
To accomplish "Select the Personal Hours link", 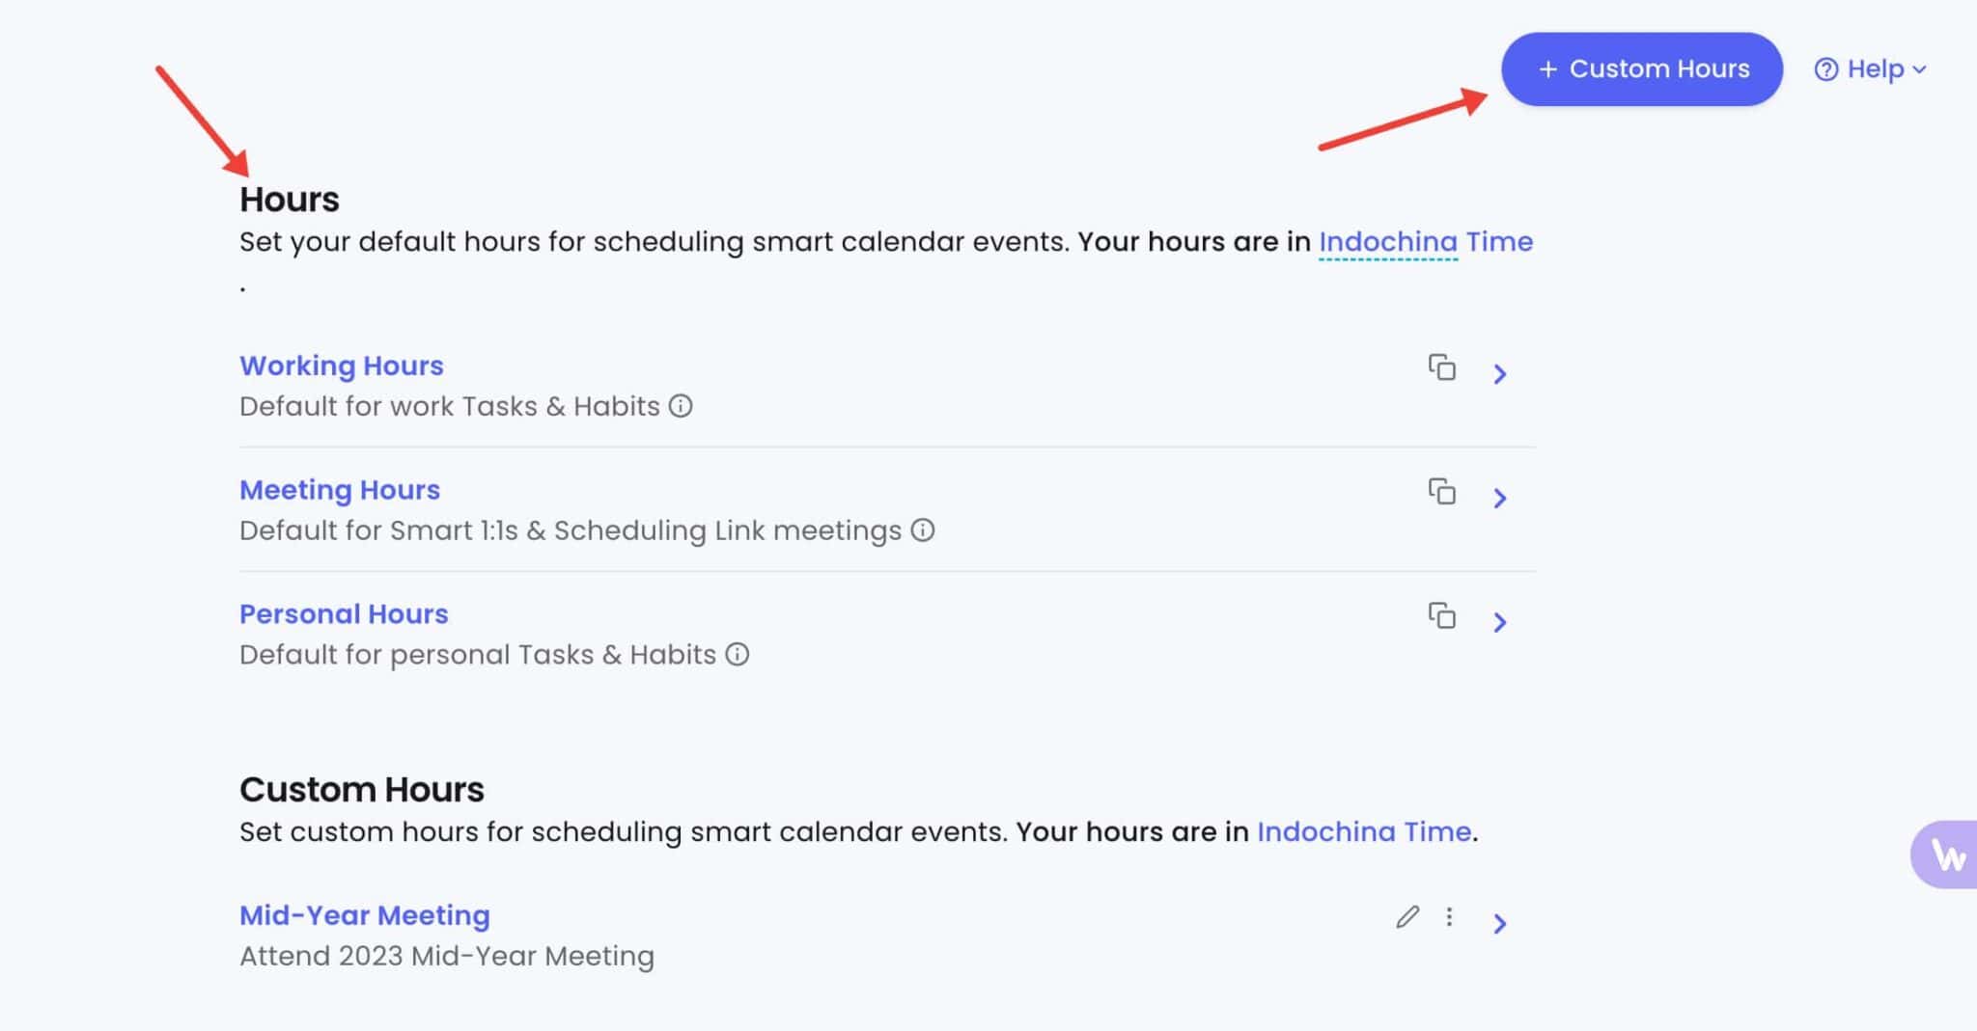I will (344, 614).
